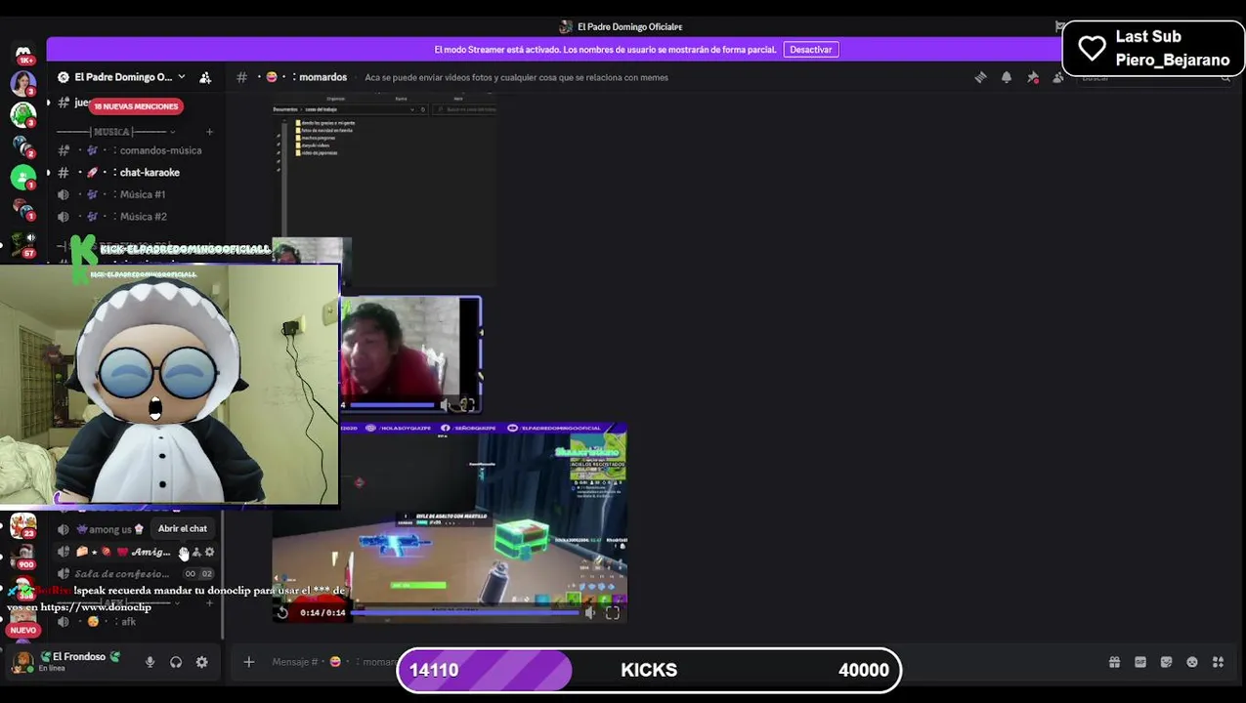Select momardos channel title in header
The width and height of the screenshot is (1246, 703).
(322, 77)
